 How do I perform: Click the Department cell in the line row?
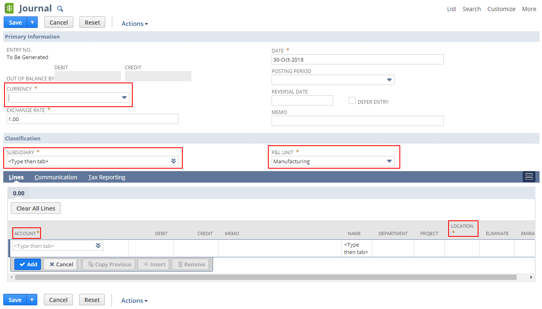point(393,248)
